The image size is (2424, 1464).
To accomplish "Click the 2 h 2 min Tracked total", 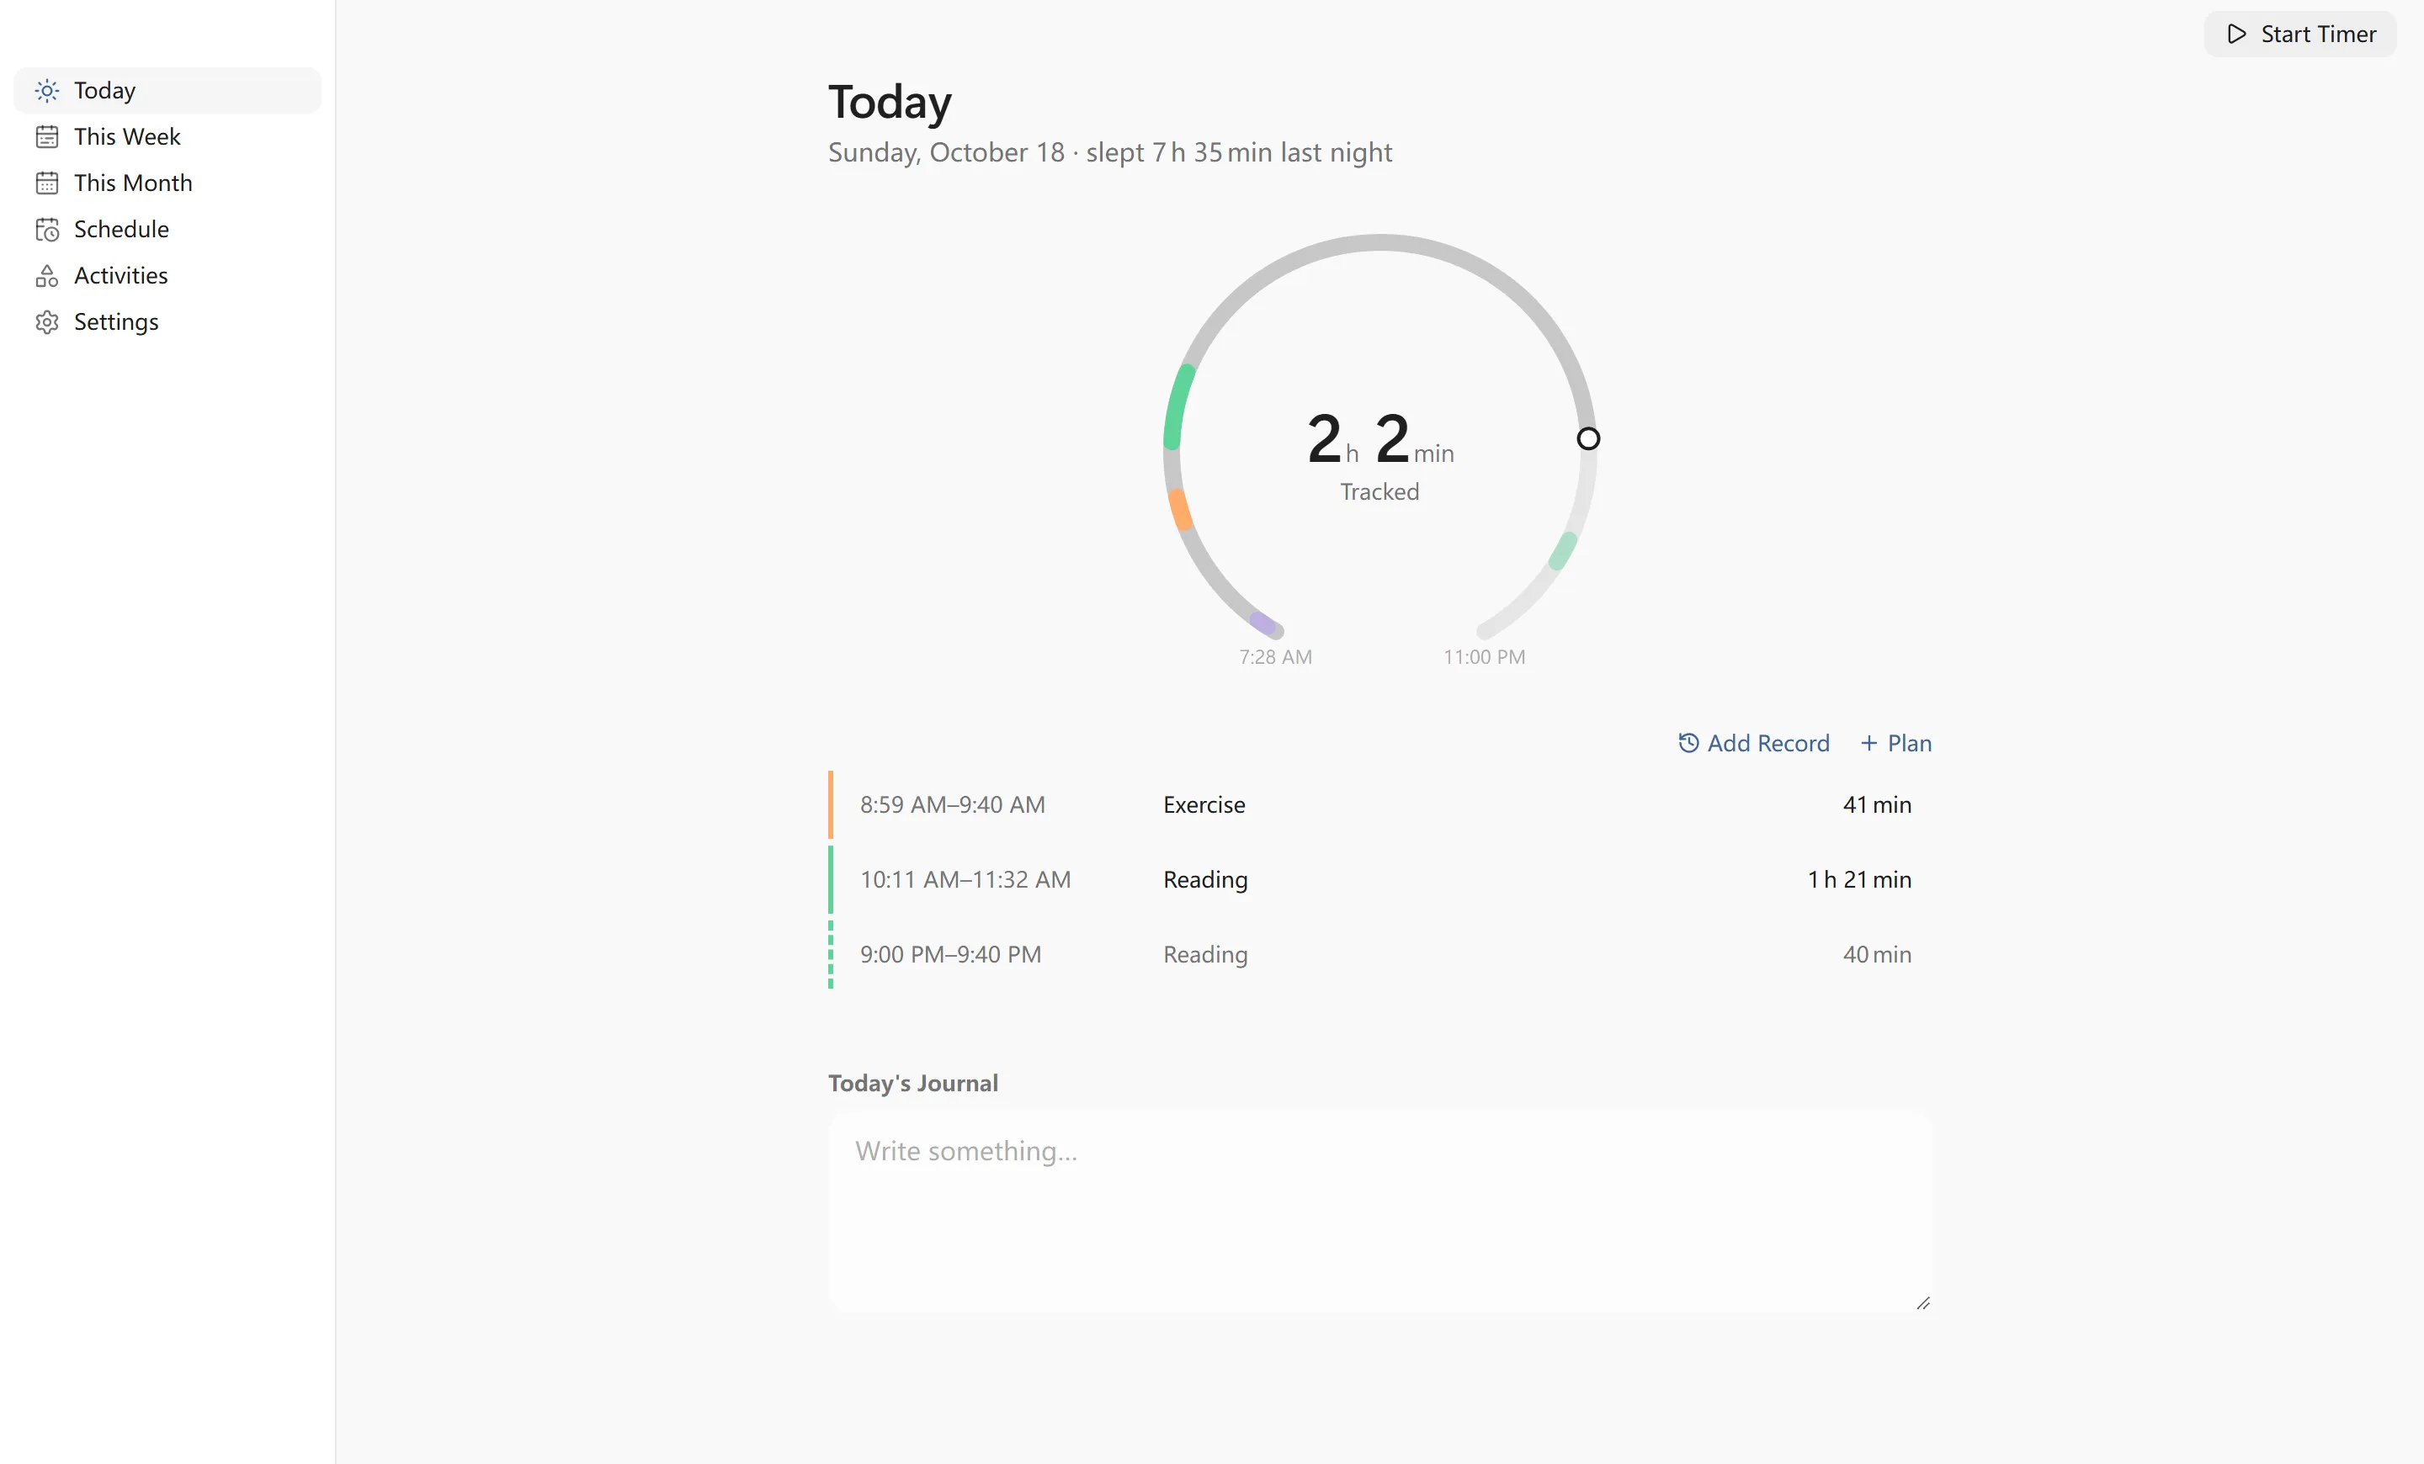I will (x=1380, y=455).
